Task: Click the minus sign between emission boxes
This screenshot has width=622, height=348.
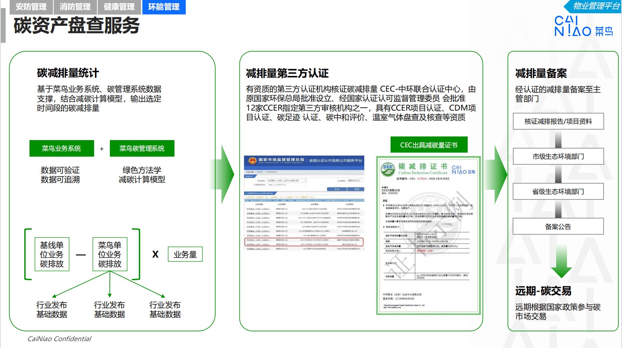Action: 81,255
